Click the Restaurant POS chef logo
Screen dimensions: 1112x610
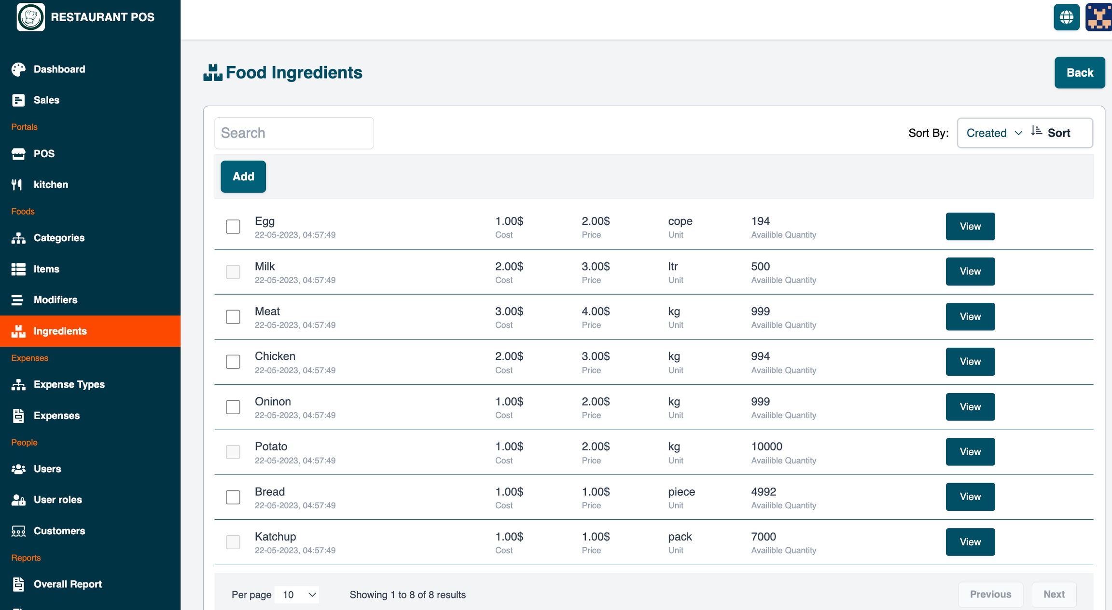31,17
